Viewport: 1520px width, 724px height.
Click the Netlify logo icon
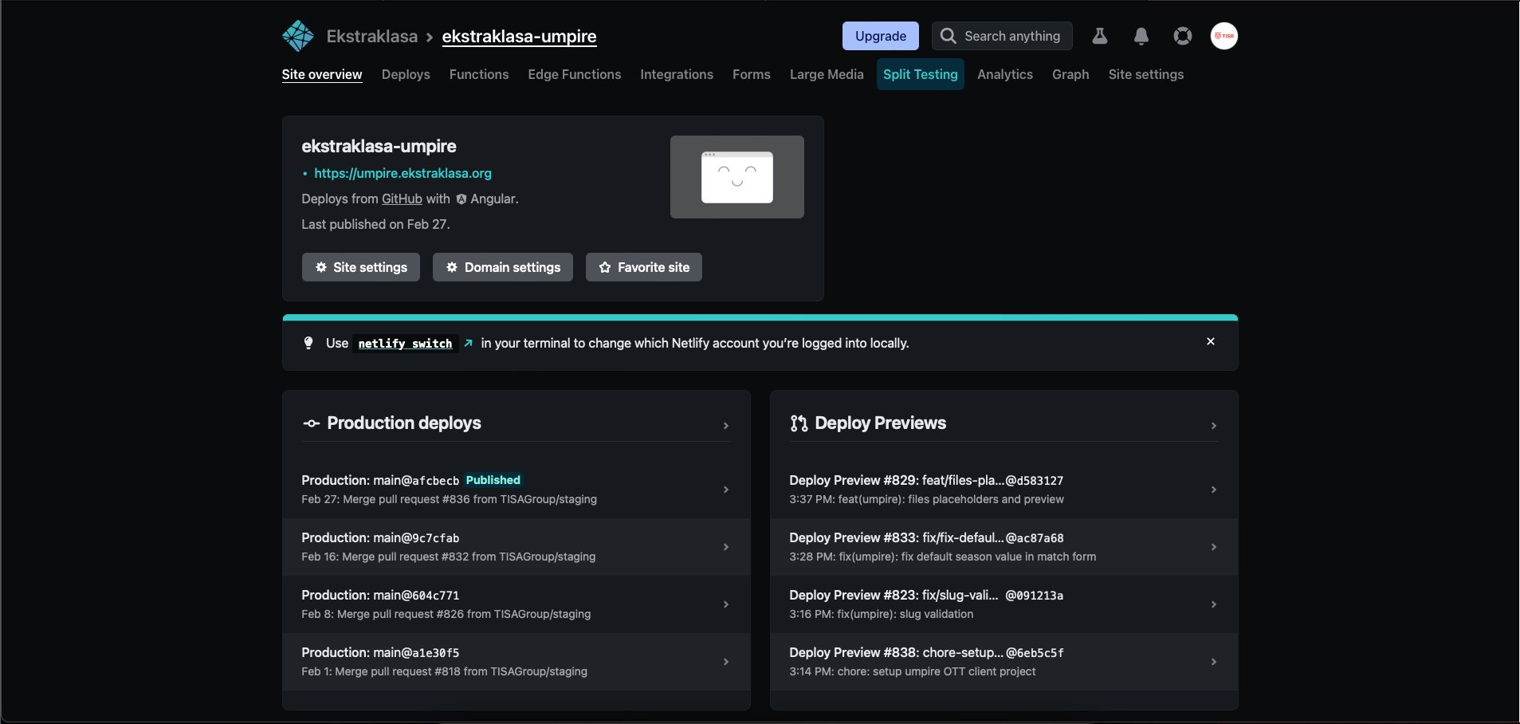coord(298,36)
